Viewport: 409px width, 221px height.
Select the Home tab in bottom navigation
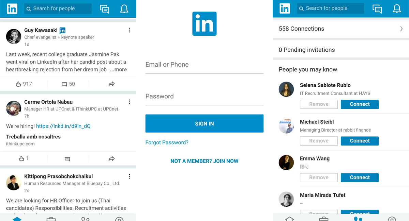click(x=17, y=219)
